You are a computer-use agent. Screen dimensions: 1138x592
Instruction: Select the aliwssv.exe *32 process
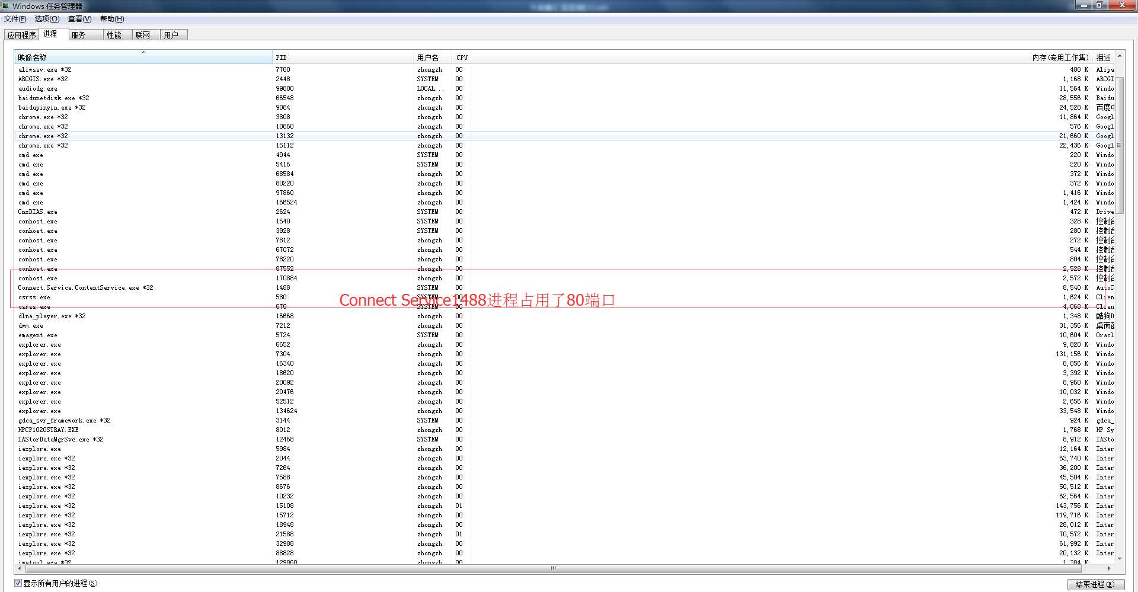(565, 69)
